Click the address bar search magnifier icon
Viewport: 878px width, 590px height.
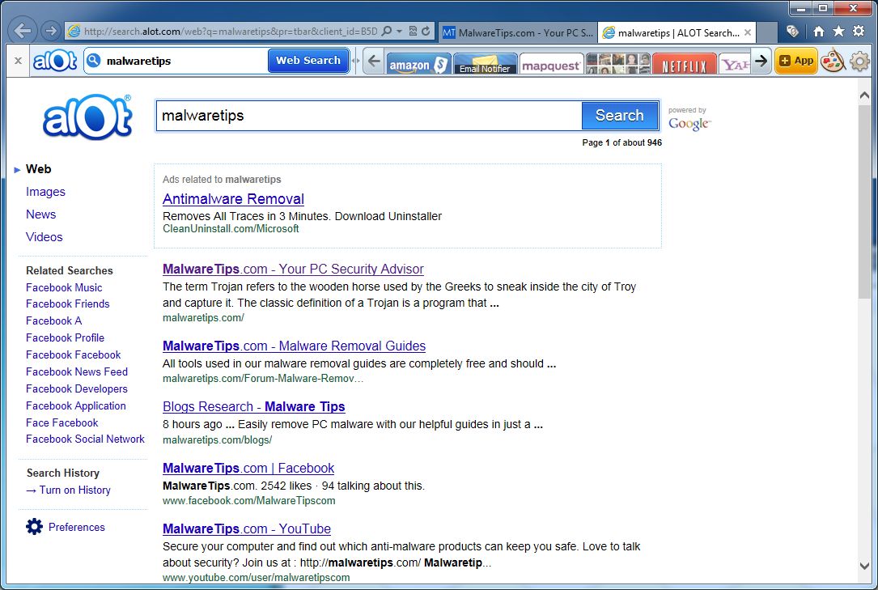pyautogui.click(x=386, y=32)
